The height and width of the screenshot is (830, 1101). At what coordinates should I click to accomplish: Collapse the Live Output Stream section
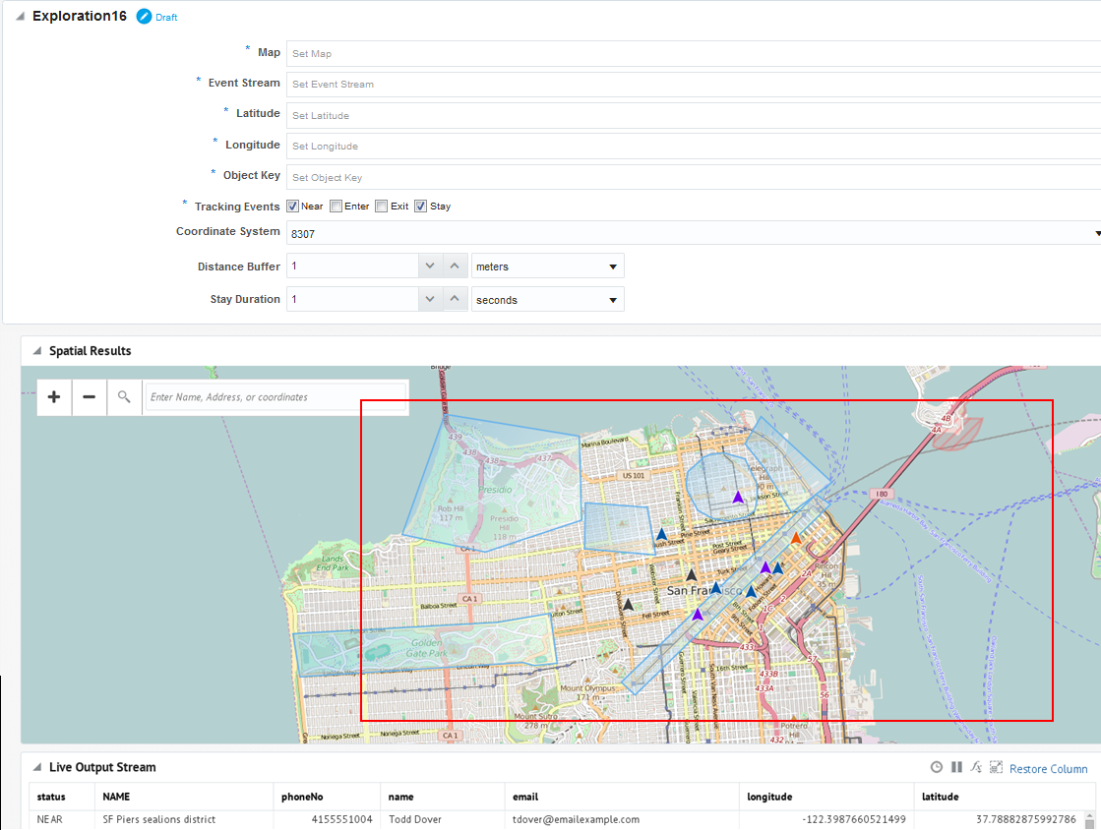pyautogui.click(x=36, y=767)
